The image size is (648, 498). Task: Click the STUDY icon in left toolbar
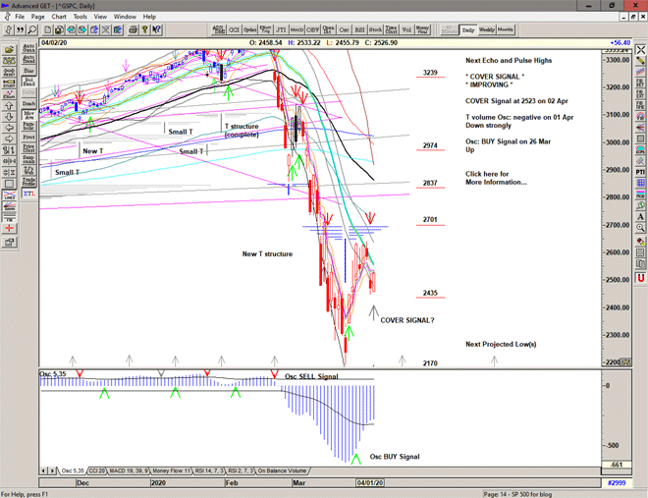click(x=9, y=83)
